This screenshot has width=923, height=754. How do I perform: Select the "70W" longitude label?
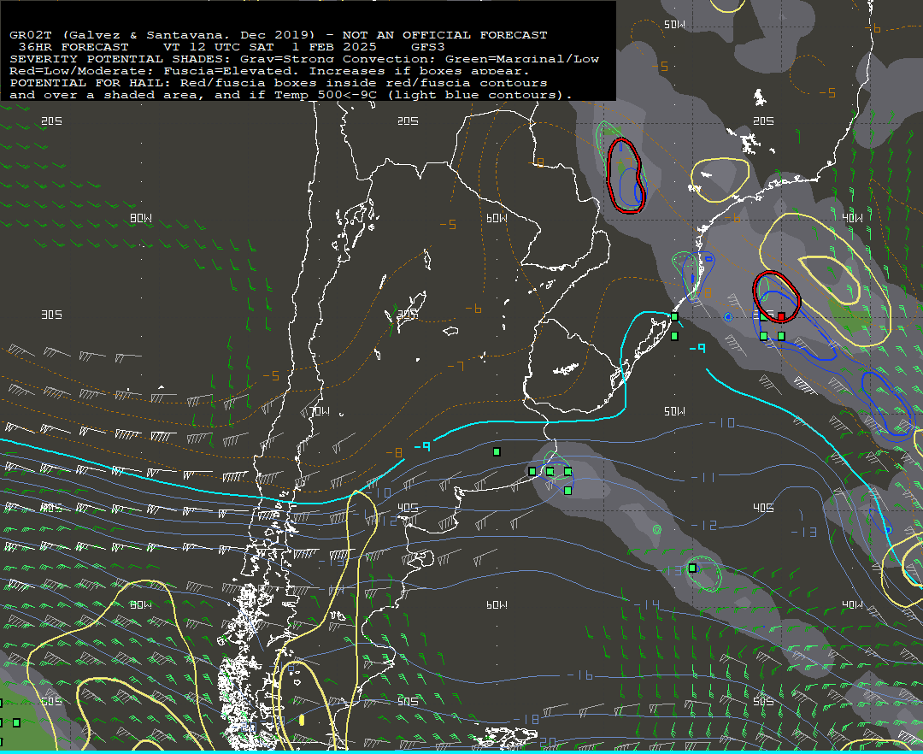tap(320, 411)
